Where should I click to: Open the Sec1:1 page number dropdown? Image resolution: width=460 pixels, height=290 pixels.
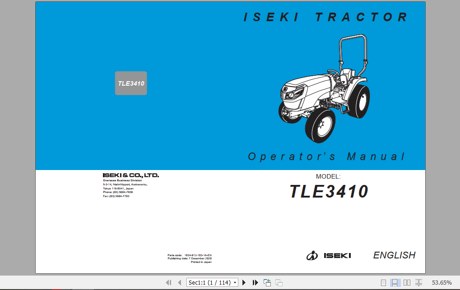[235, 282]
